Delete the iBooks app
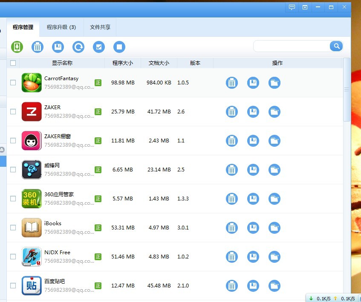Image resolution: width=361 pixels, height=302 pixels. [231, 228]
